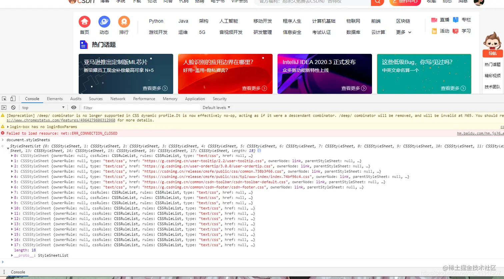Expand stylesheet entry 0
The height and width of the screenshot is (279, 504).
click(12, 156)
